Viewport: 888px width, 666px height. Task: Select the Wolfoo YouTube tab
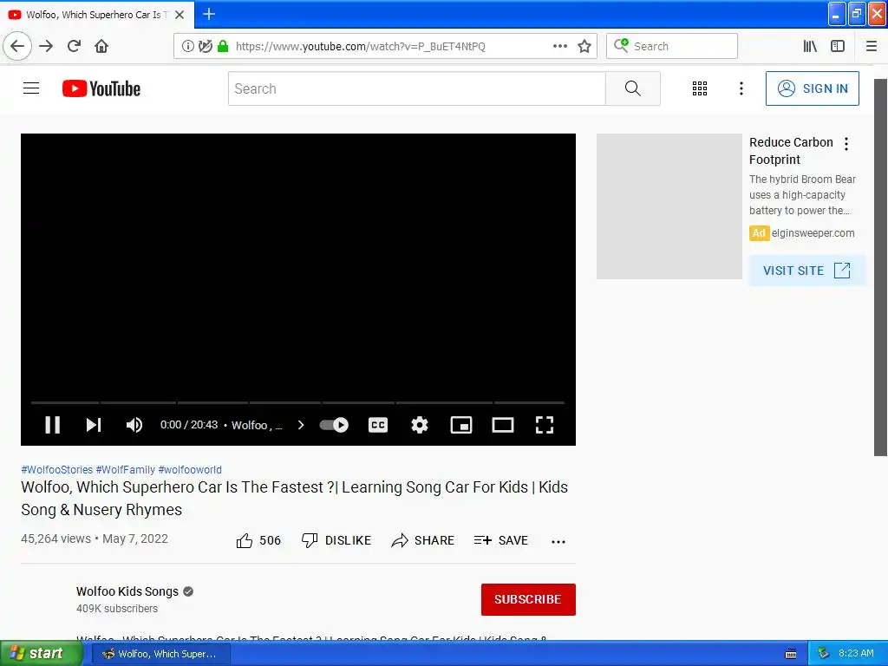click(96, 15)
